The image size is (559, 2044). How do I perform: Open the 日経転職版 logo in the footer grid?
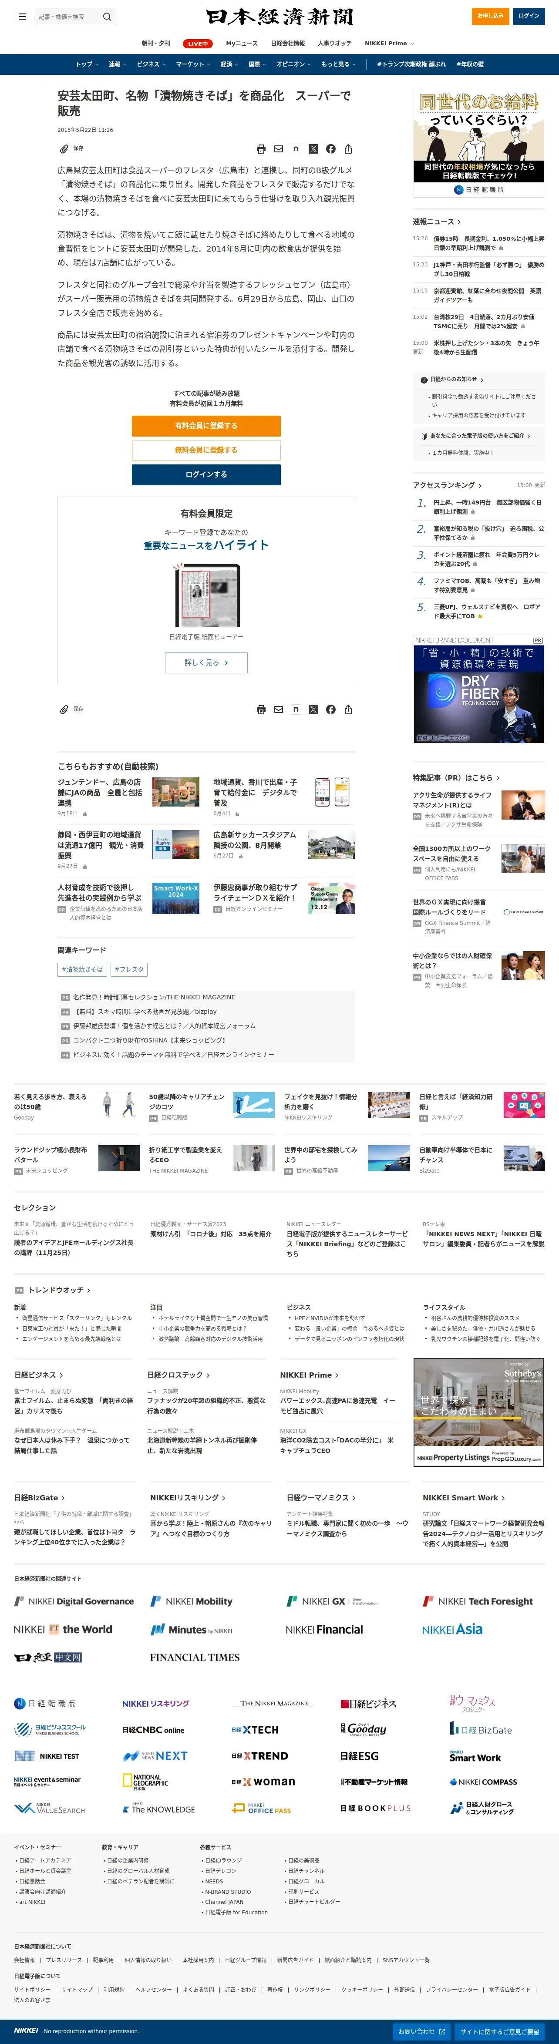coord(45,1703)
